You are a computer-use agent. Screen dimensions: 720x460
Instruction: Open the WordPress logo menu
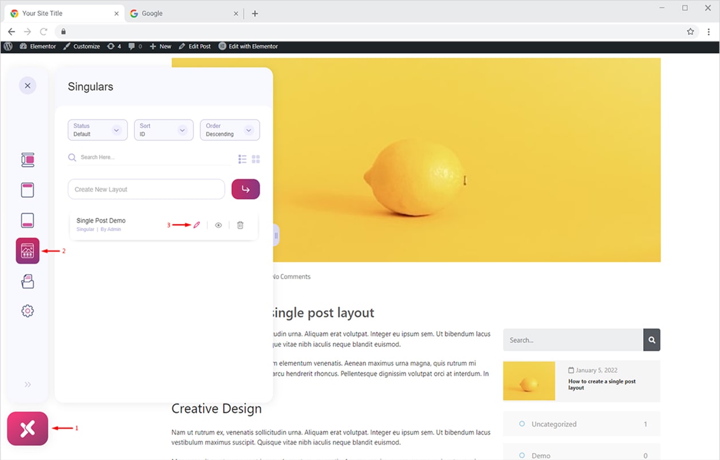point(8,46)
